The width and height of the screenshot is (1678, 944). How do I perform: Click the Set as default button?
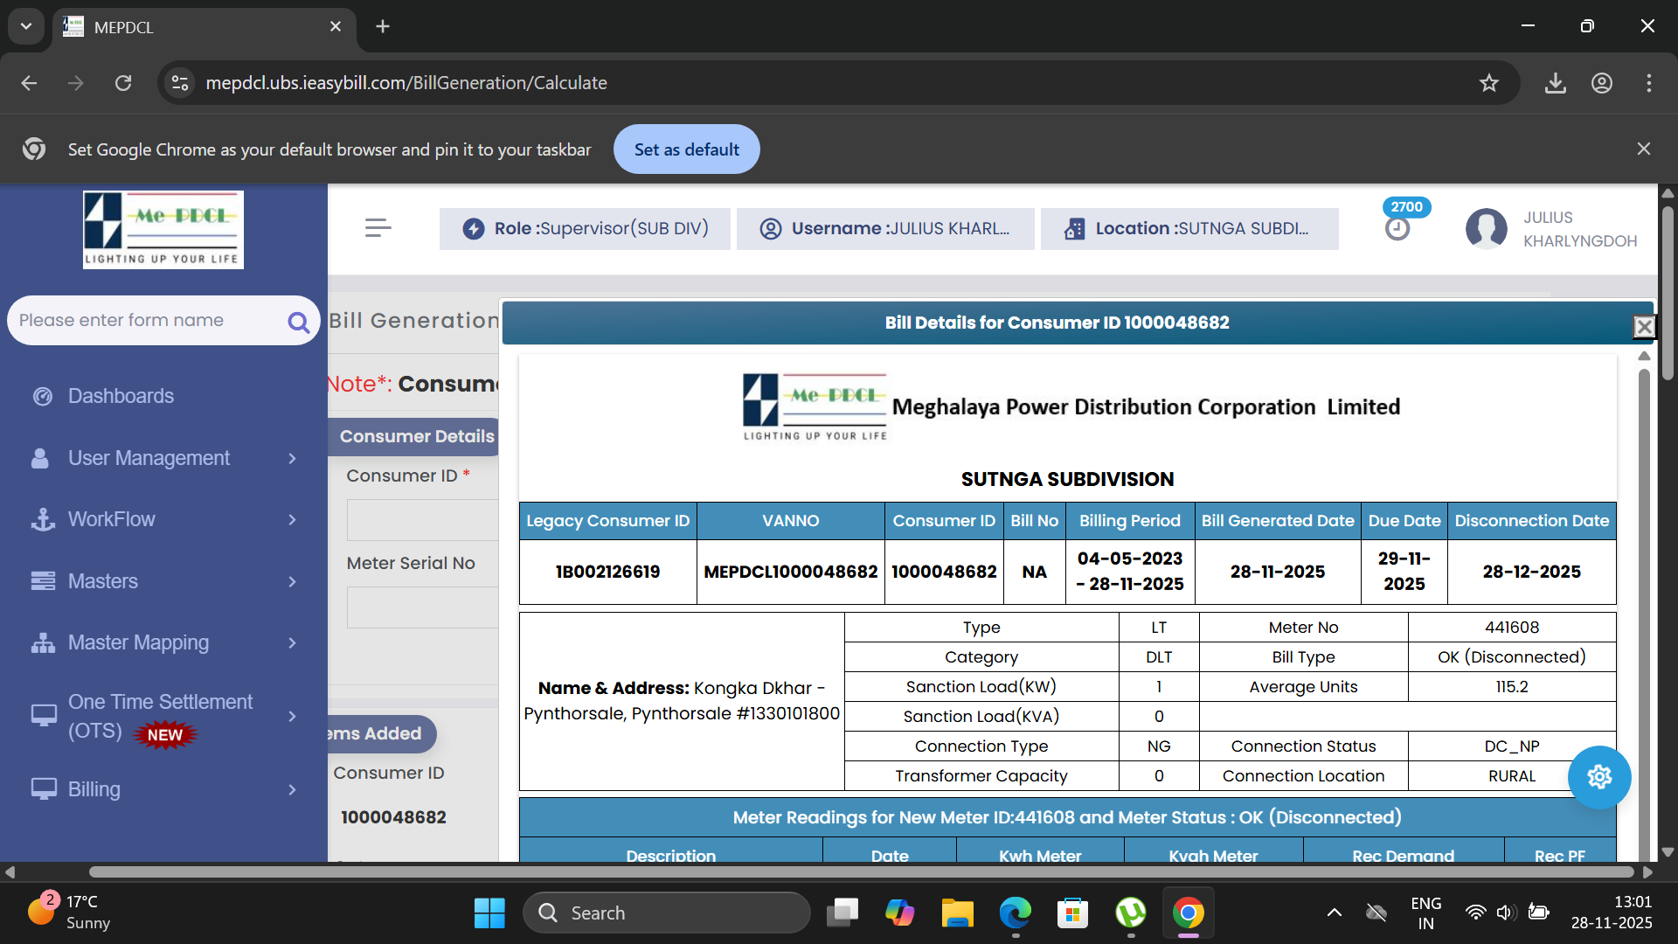pos(686,149)
